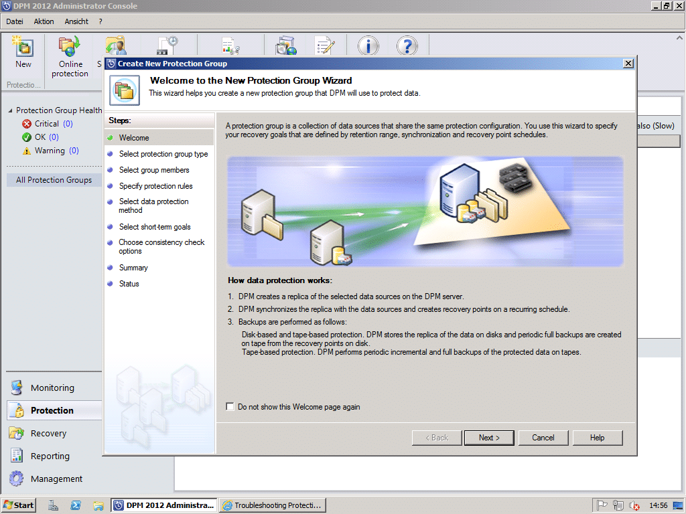Switch to DPM 2012 Administrator taskbar button
686x514 pixels.
coord(164,505)
